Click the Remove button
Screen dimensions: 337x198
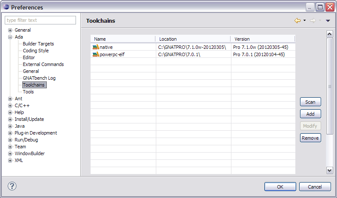pos(310,138)
